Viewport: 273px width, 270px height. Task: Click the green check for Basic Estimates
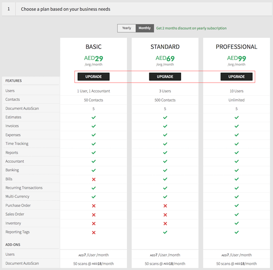94,117
